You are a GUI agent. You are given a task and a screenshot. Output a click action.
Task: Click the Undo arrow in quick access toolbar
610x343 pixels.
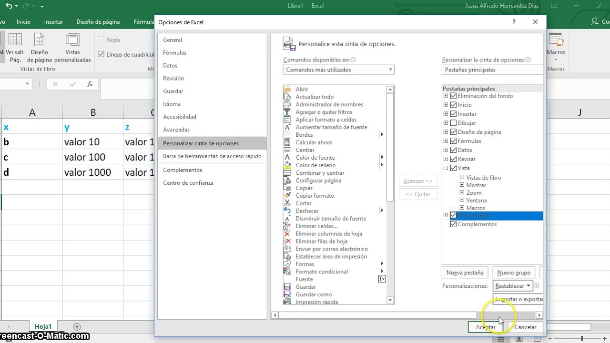tap(9, 6)
